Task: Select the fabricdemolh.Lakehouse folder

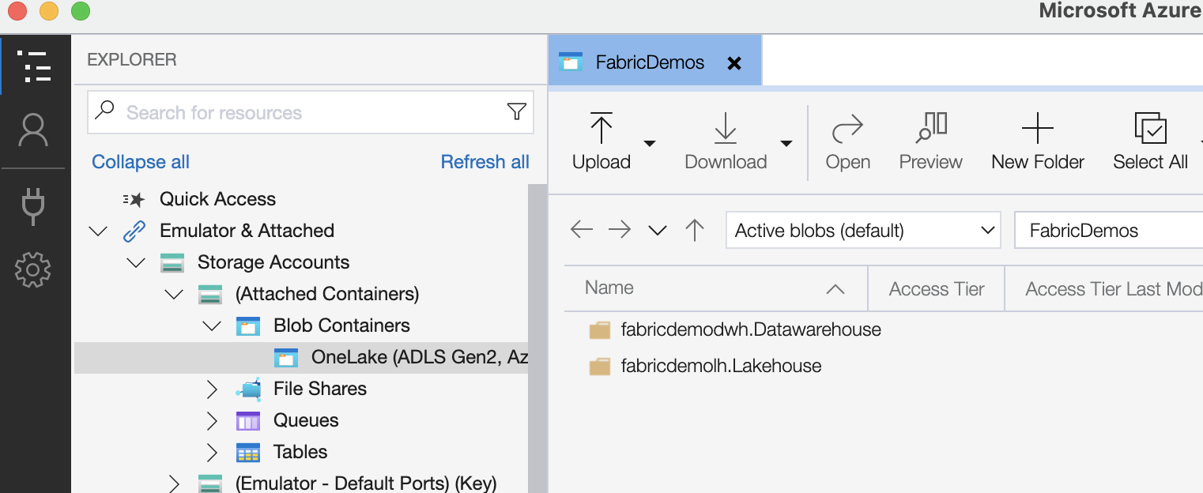Action: click(x=720, y=366)
